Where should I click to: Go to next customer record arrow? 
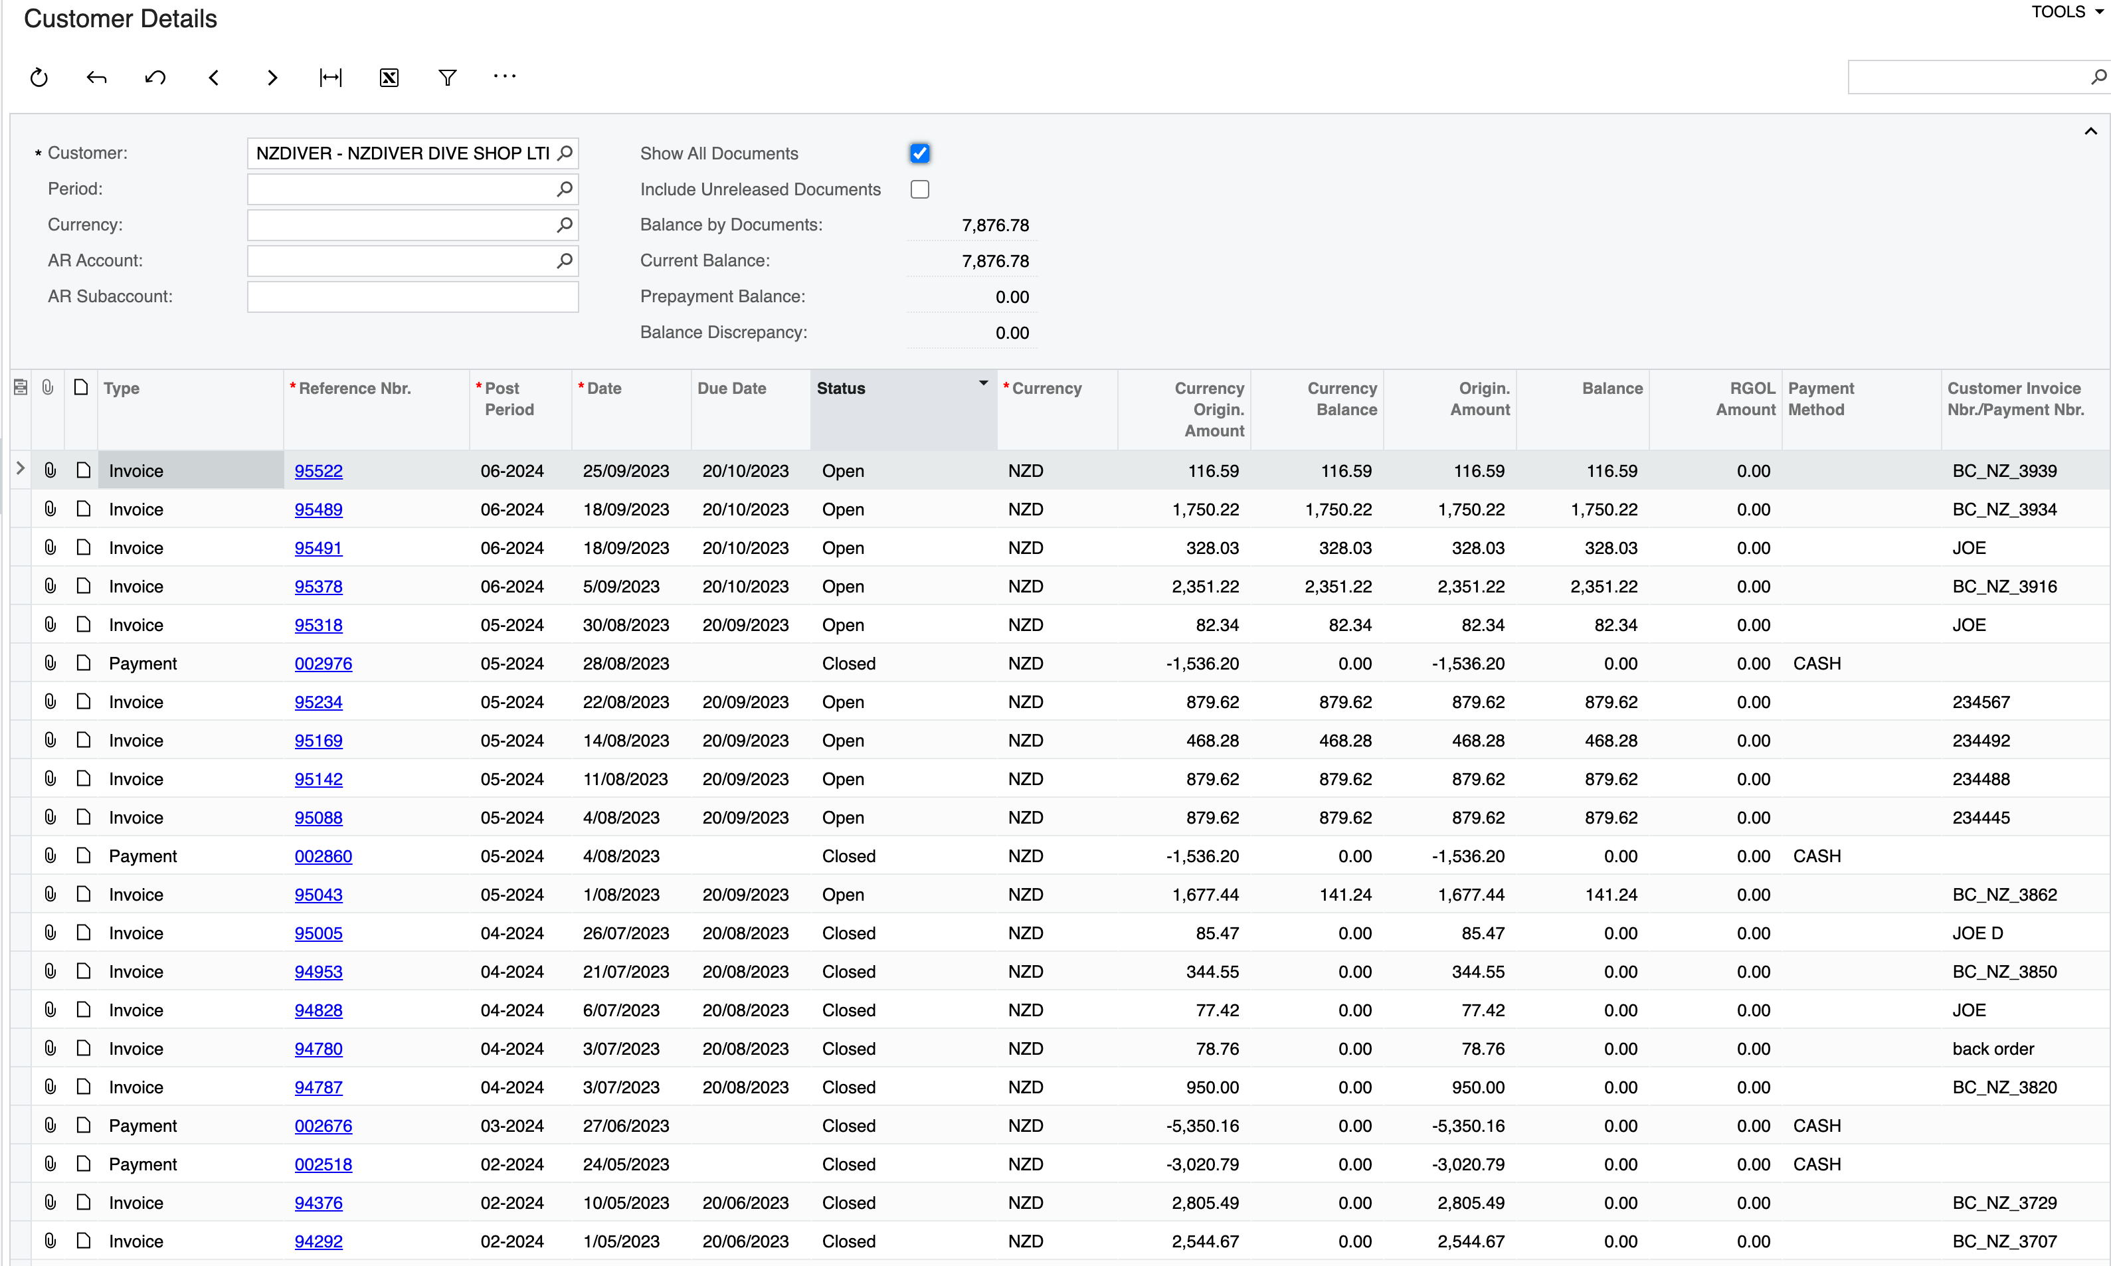point(272,78)
